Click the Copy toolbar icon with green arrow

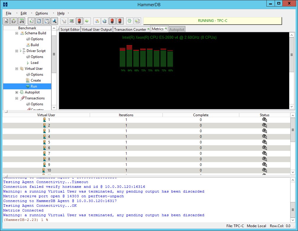coord(31,21)
